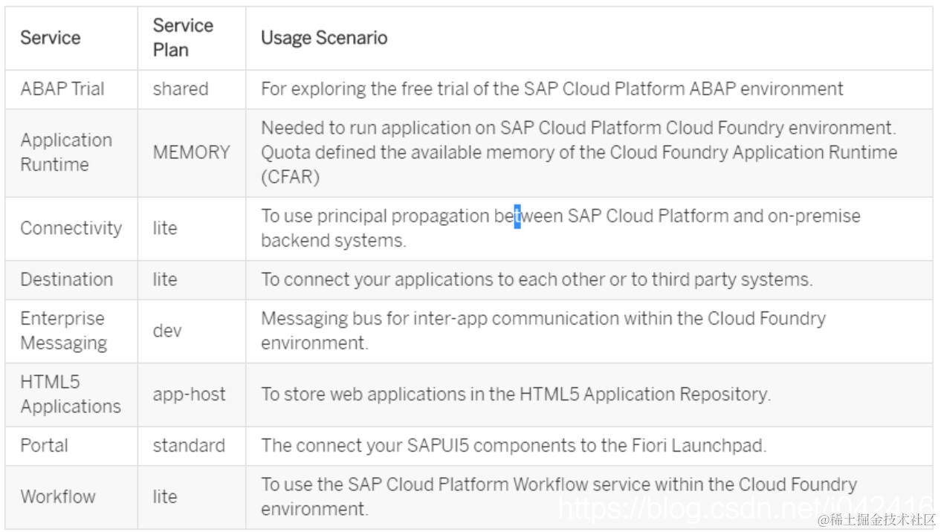
Task: Select the 'Connectivity' service cell
Action: click(x=71, y=228)
